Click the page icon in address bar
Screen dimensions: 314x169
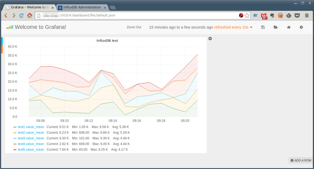click(39, 15)
